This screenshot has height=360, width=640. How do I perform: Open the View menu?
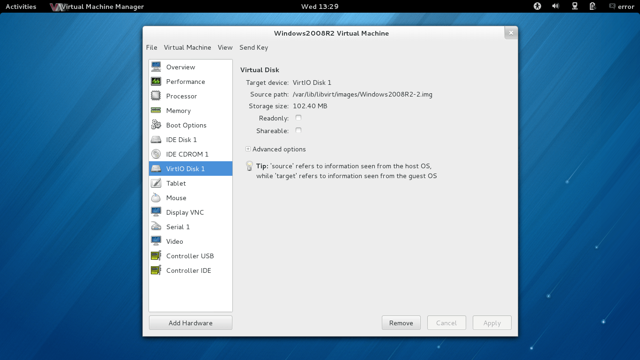(225, 47)
